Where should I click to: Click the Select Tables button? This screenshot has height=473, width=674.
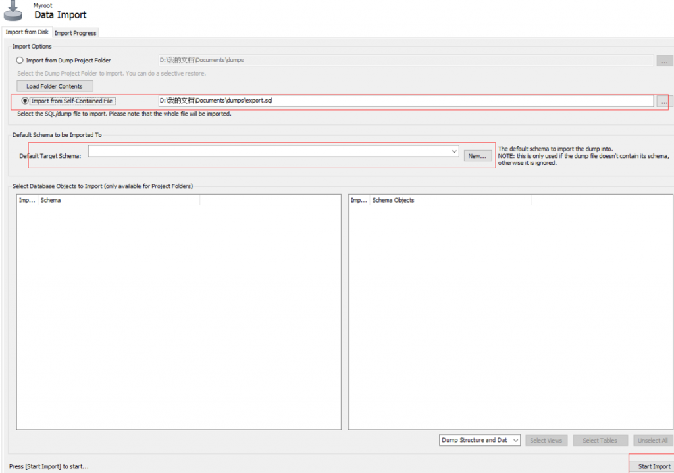pyautogui.click(x=600, y=440)
